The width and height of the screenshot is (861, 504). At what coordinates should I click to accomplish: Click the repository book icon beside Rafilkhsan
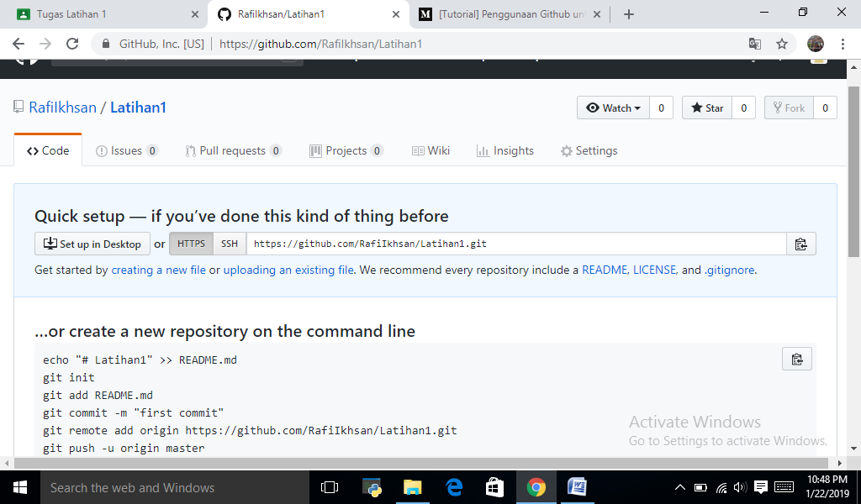[18, 107]
